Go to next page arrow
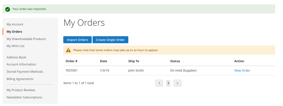The height and width of the screenshot is (106, 283). (x=178, y=83)
